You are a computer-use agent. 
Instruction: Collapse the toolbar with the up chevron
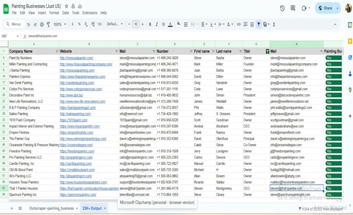tap(335, 24)
